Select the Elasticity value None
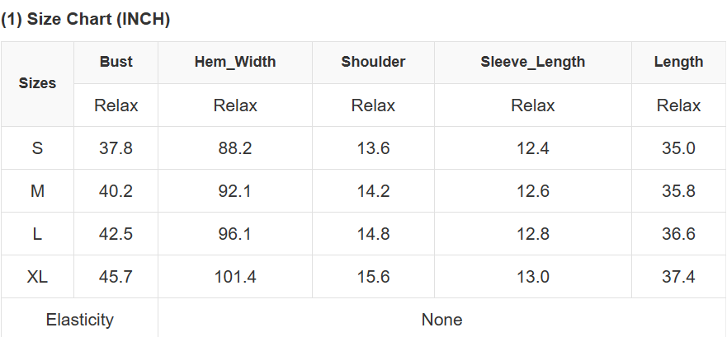 [x=441, y=320]
